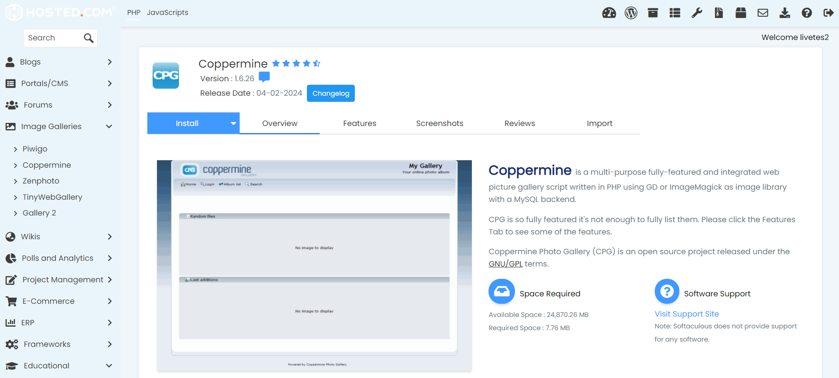The width and height of the screenshot is (839, 378).
Task: Click the E-Commerce category label
Action: coord(48,301)
